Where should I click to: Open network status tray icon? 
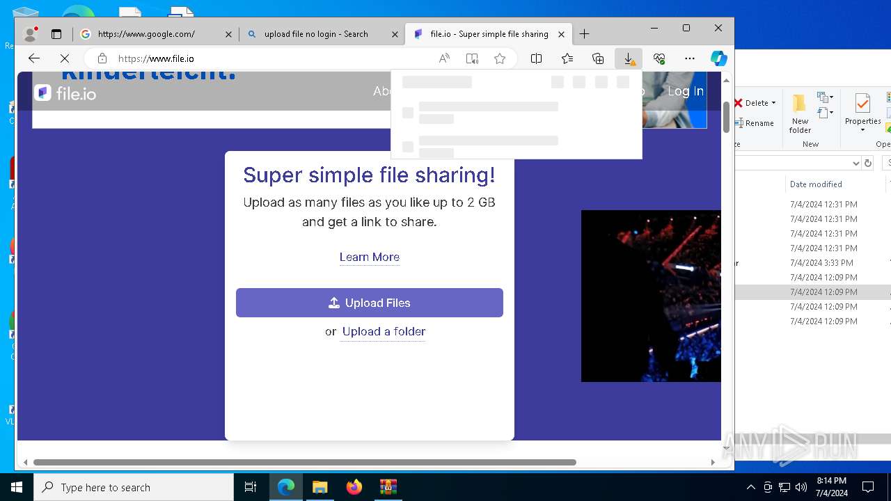coord(784,487)
